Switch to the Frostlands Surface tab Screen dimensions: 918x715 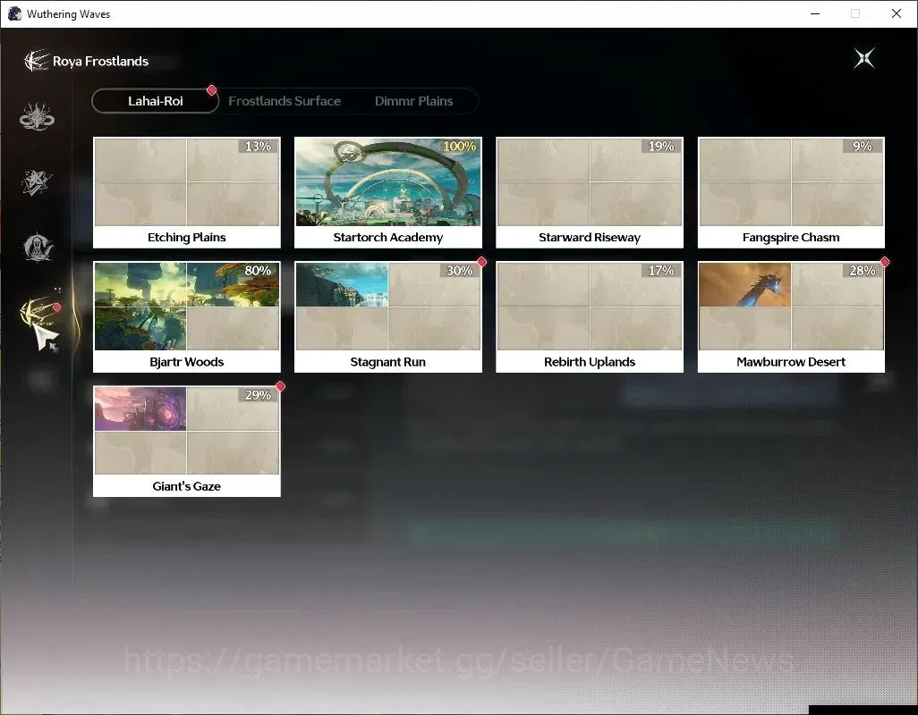point(285,101)
